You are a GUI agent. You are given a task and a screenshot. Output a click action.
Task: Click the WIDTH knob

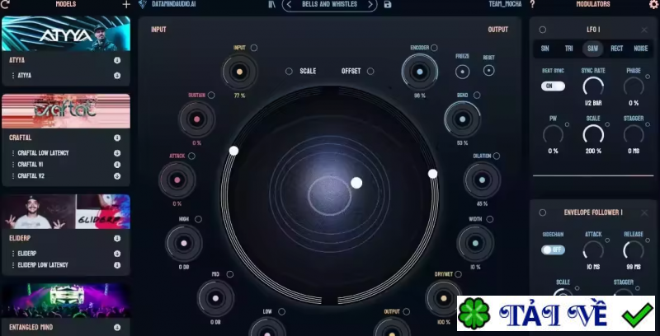[475, 243]
